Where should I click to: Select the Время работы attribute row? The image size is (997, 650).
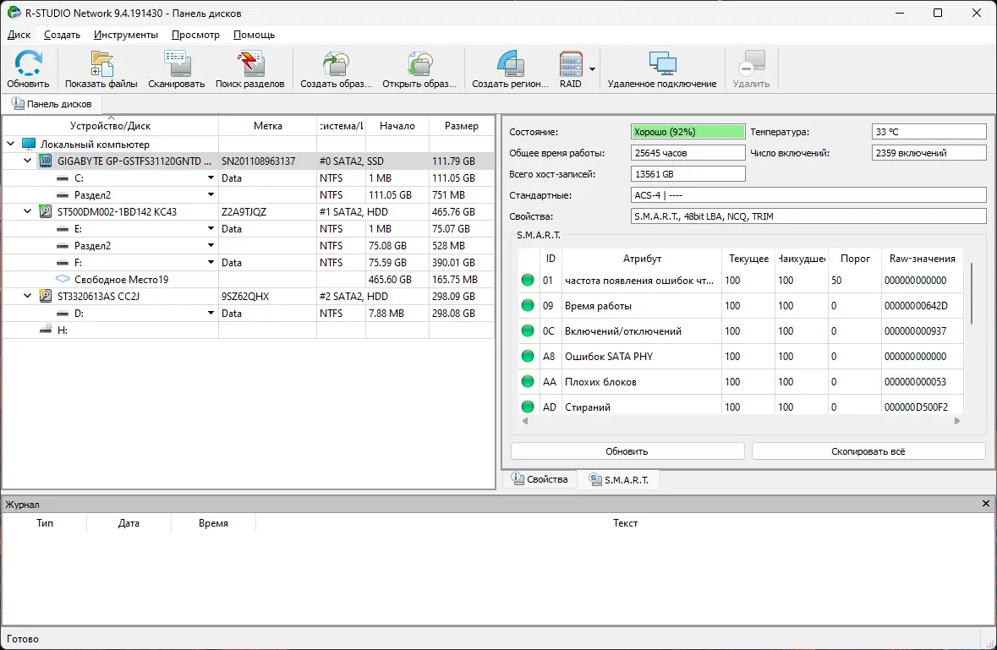click(741, 306)
